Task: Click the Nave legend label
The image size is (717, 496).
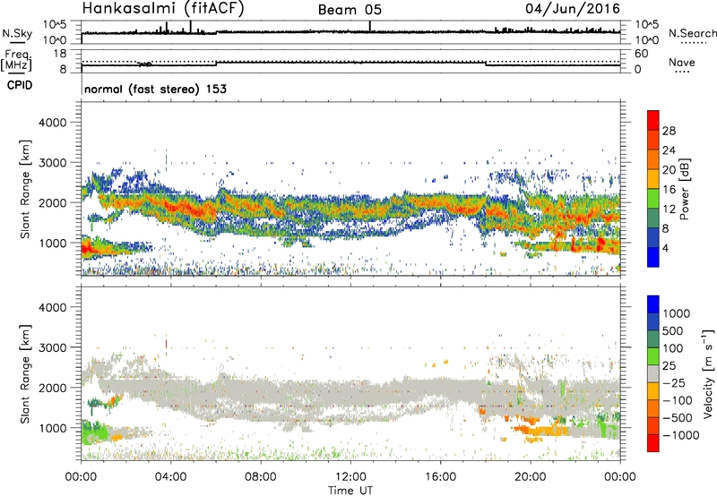Action: [x=682, y=63]
